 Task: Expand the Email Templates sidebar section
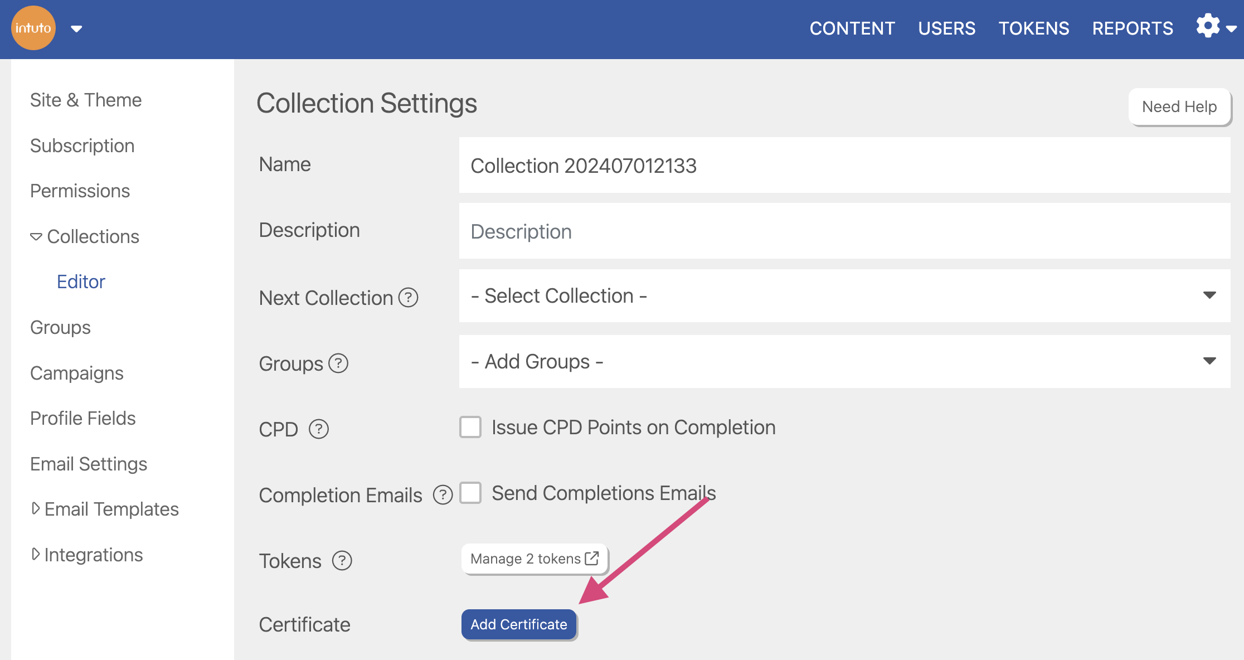click(36, 509)
